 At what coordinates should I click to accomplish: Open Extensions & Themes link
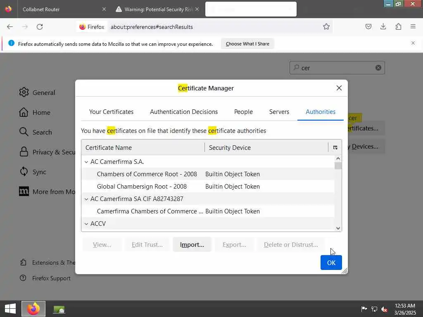pyautogui.click(x=48, y=263)
